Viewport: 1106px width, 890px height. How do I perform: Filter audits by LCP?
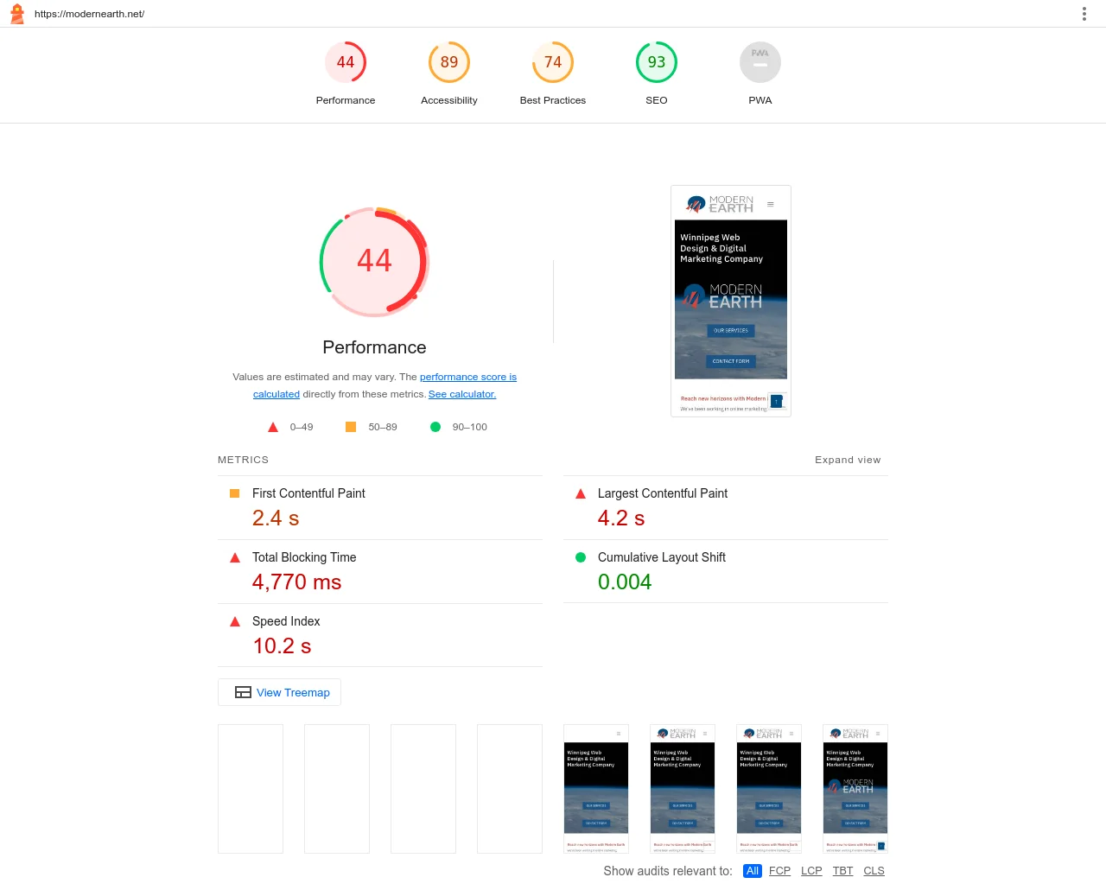click(x=811, y=871)
